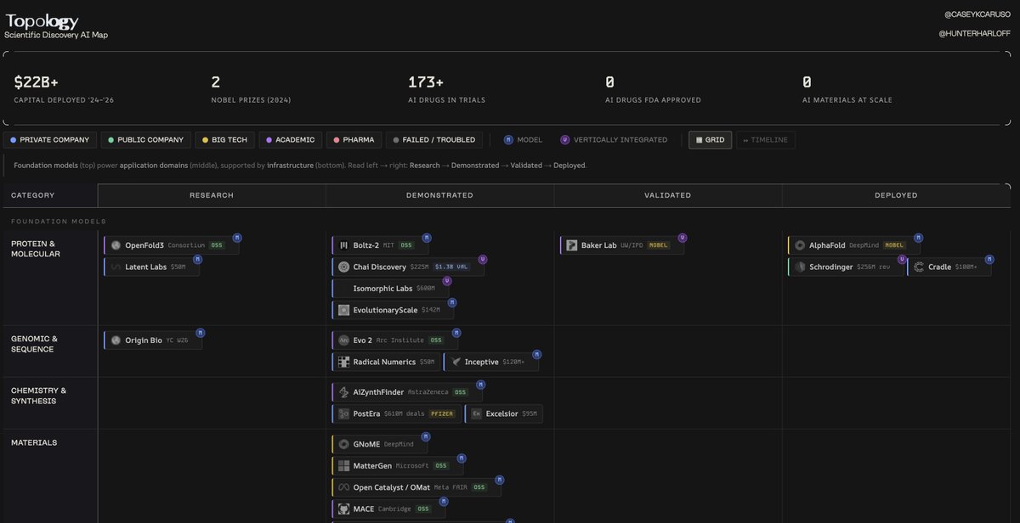Image resolution: width=1020 pixels, height=523 pixels.
Task: Click the AiZynthFinder logo icon
Action: pyautogui.click(x=344, y=392)
